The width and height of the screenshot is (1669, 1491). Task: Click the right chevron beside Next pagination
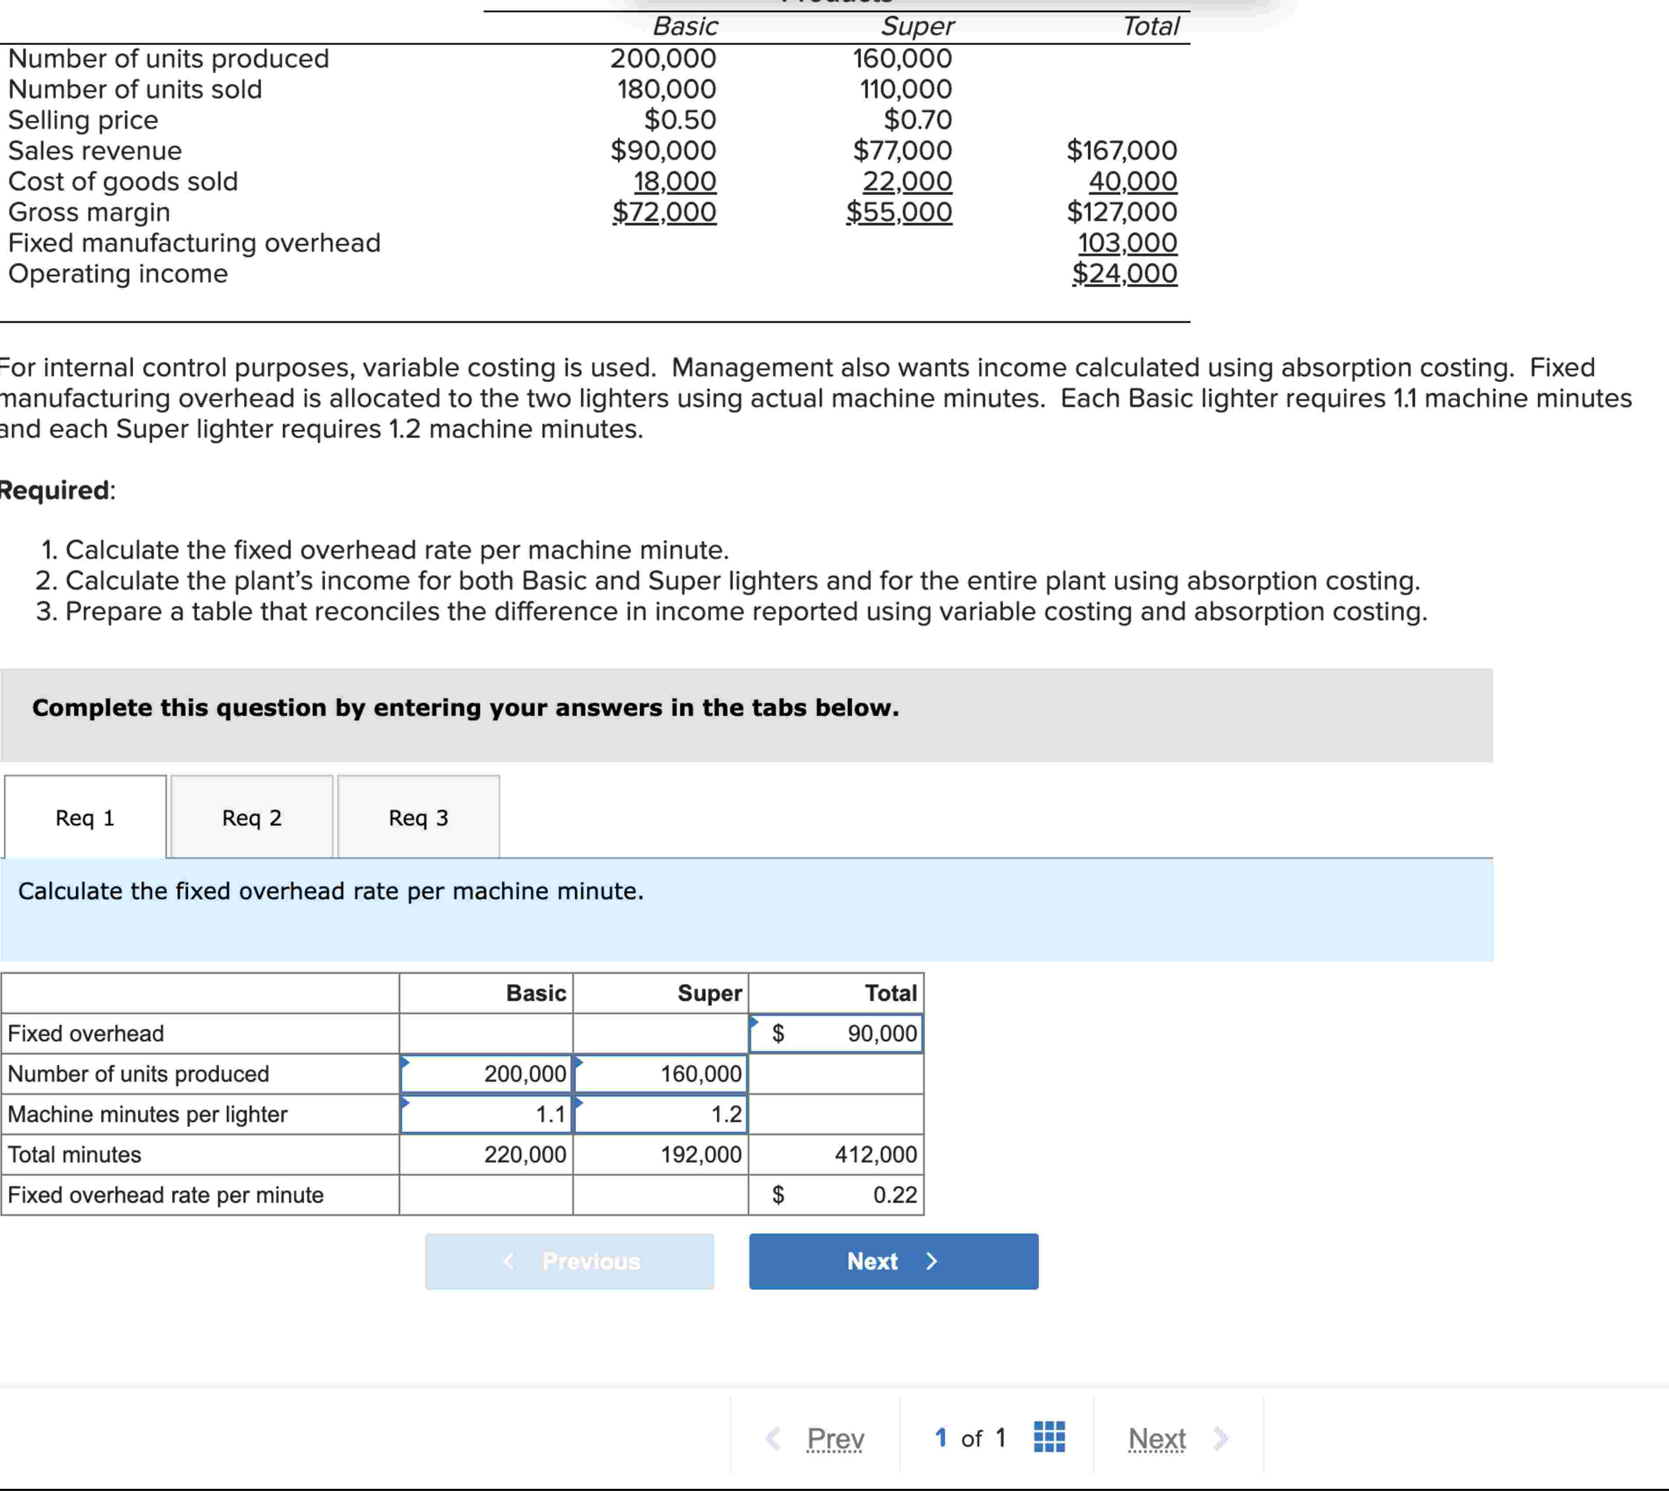(x=1222, y=1438)
